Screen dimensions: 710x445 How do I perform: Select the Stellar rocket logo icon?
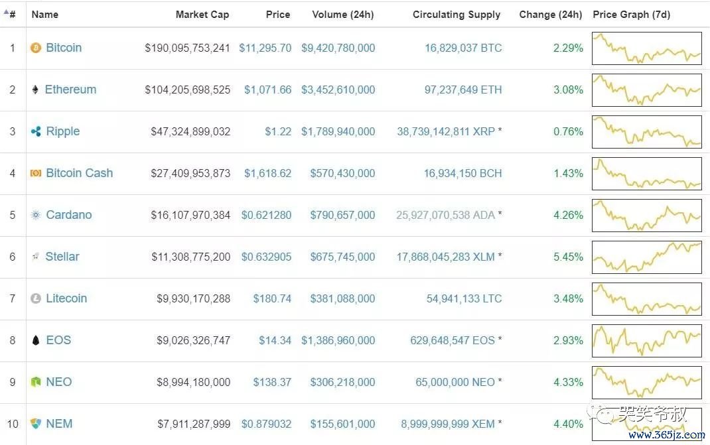(x=36, y=257)
